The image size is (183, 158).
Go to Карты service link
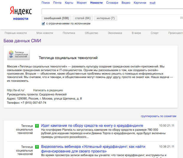(x=69, y=3)
